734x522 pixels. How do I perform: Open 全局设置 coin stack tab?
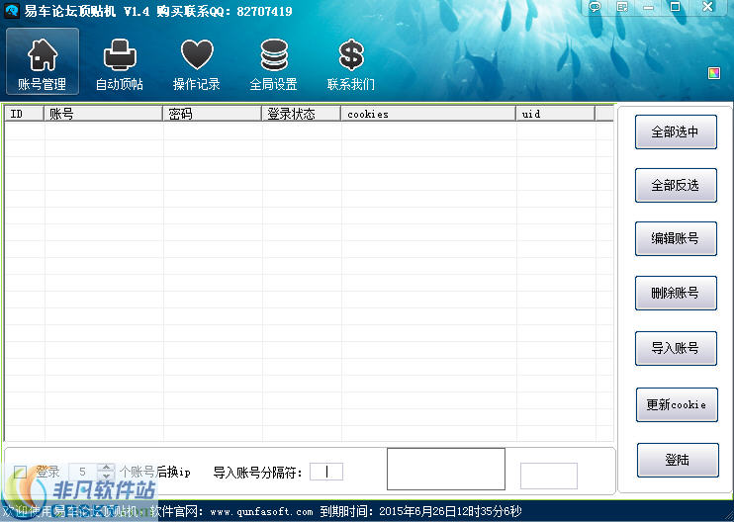pos(274,64)
